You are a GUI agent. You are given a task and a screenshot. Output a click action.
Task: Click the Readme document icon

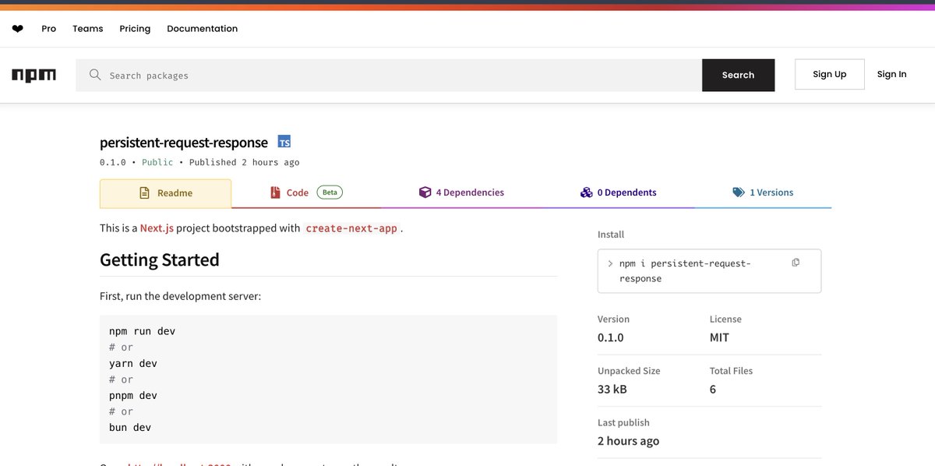tap(144, 193)
